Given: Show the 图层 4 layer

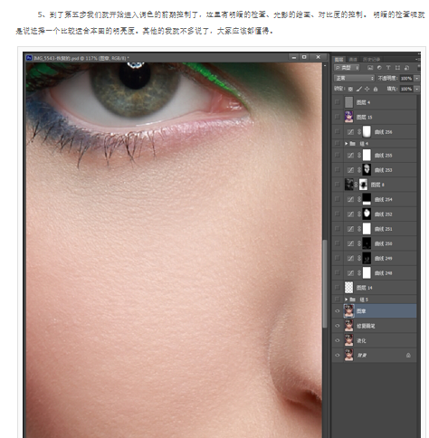Looking at the screenshot, I should click(338, 102).
